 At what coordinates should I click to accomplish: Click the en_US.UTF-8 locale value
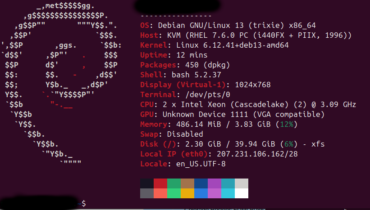coord(201,164)
